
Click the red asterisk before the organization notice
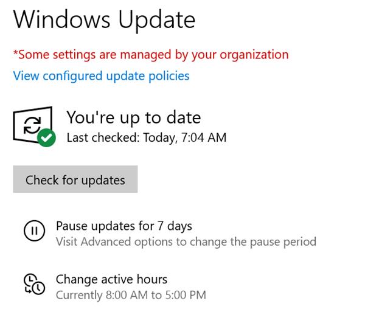15,54
